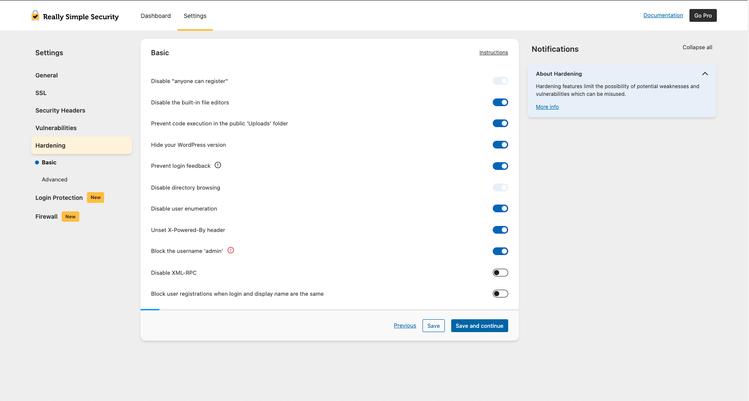Click the Settings sidebar heading
Screen dimensions: 749x401
pyautogui.click(x=49, y=53)
